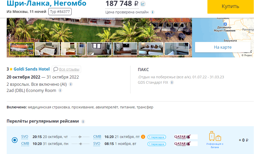Open outbound flight 1 пересадка details badge

157,137
